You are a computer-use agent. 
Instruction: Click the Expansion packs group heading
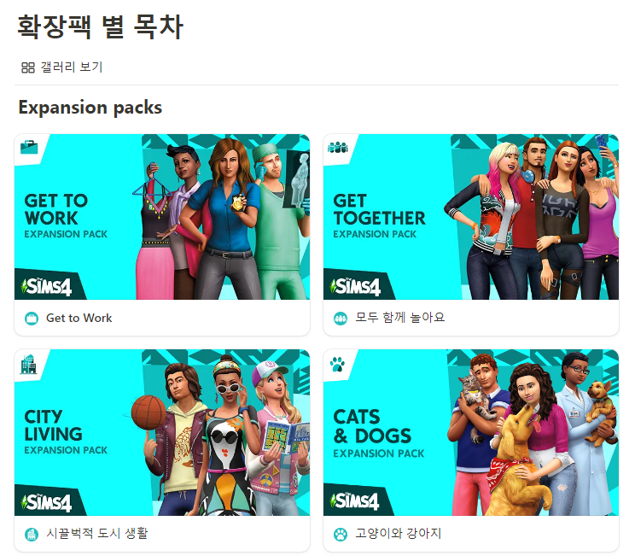tap(90, 108)
